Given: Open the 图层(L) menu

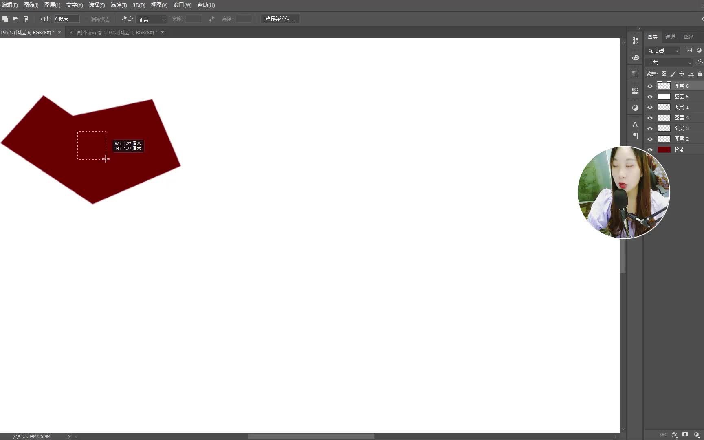Looking at the screenshot, I should [52, 5].
